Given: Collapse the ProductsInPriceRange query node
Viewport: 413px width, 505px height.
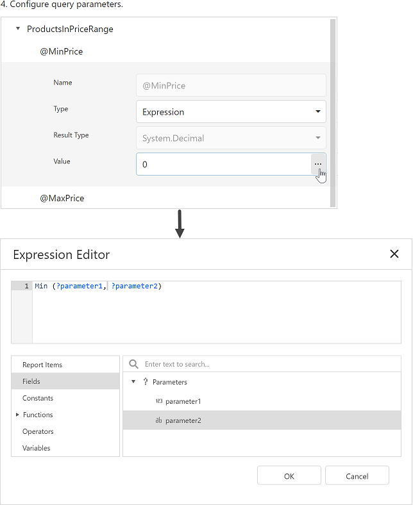Looking at the screenshot, I should coord(18,29).
